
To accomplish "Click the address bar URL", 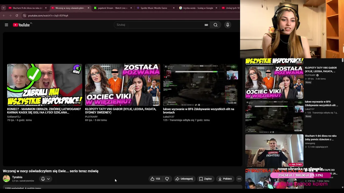I will (48, 16).
